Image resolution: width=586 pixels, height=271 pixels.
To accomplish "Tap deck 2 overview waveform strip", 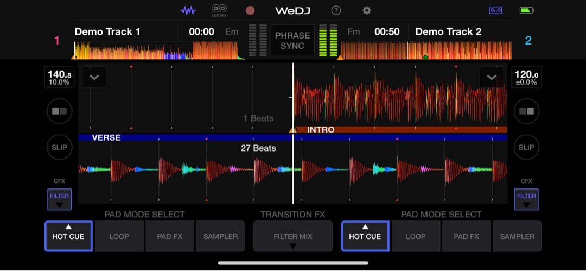I will click(x=426, y=51).
